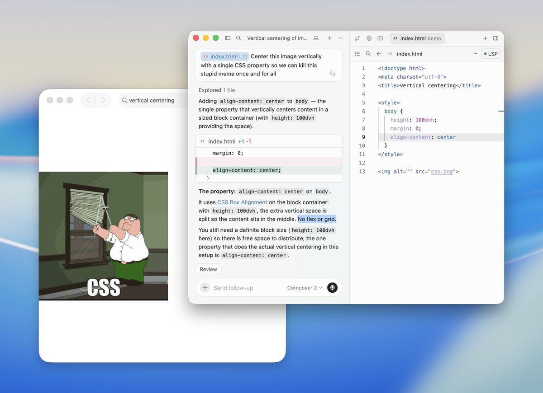Open the Composer 2 model dropdown
The image size is (543, 393).
coord(305,288)
